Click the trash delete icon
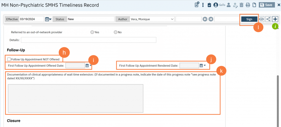Screen dimensions: 281x127 pos(241,5)
